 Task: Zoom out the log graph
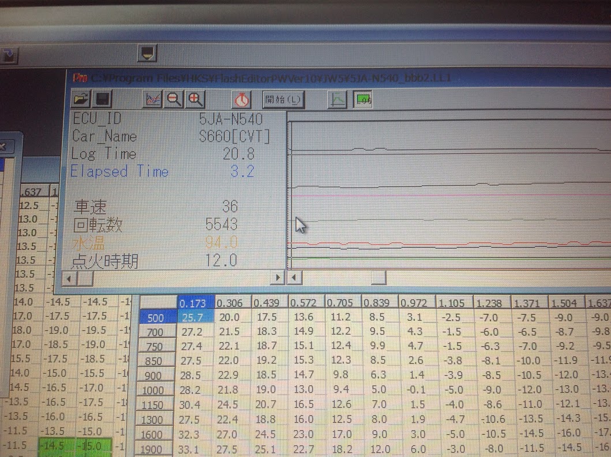(174, 99)
